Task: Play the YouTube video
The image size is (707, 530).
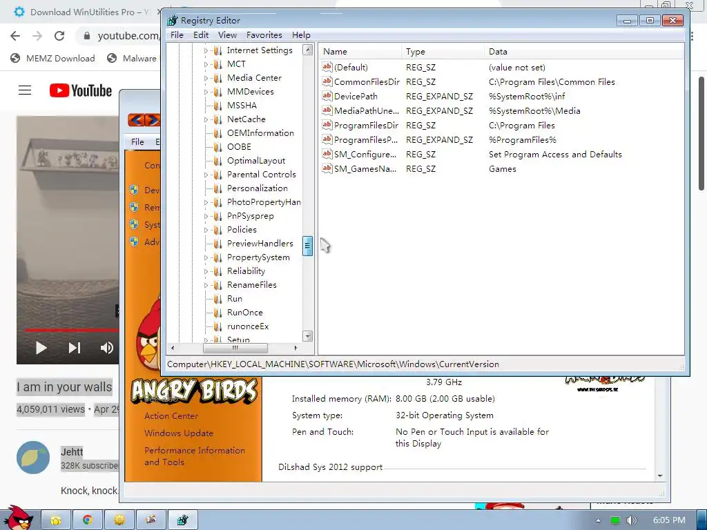Action: click(41, 348)
